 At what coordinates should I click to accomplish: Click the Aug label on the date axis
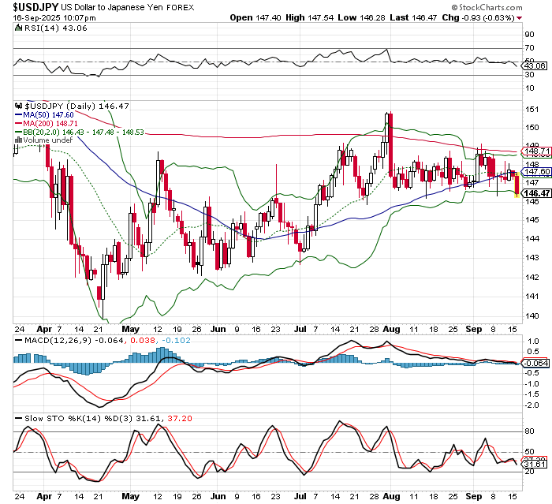click(390, 328)
